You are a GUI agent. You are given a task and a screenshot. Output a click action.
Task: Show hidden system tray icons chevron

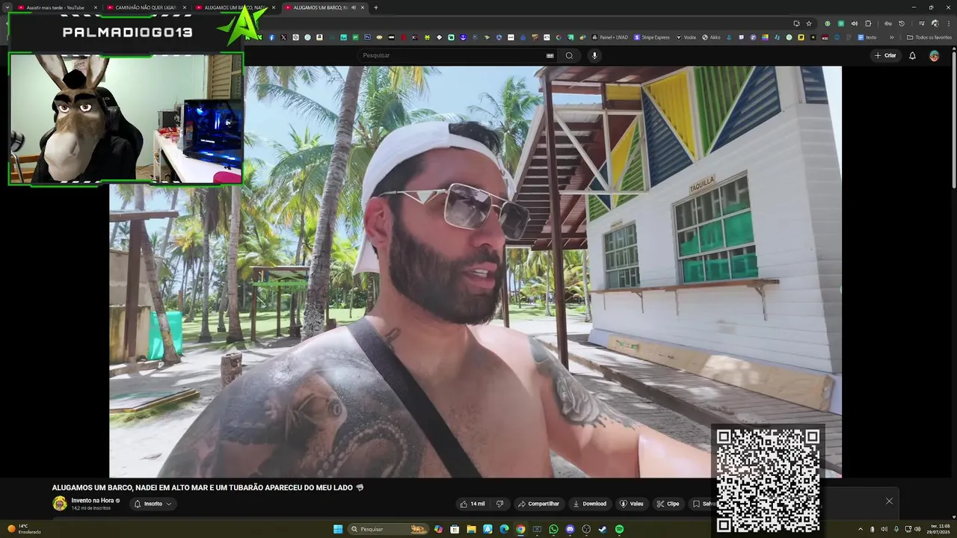coord(860,529)
